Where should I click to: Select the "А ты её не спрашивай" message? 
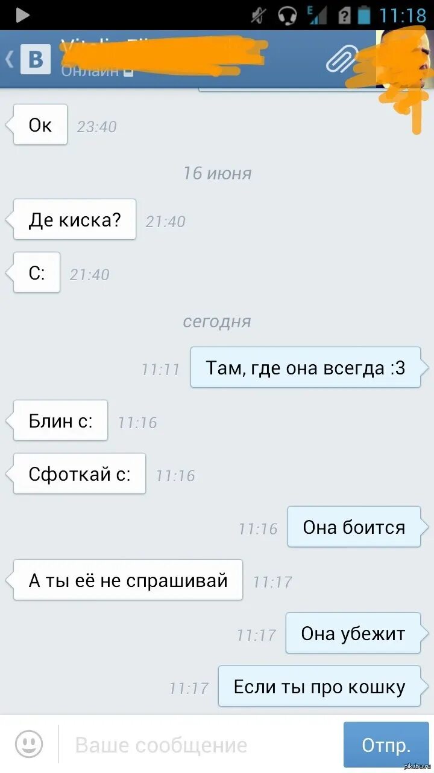tap(128, 580)
